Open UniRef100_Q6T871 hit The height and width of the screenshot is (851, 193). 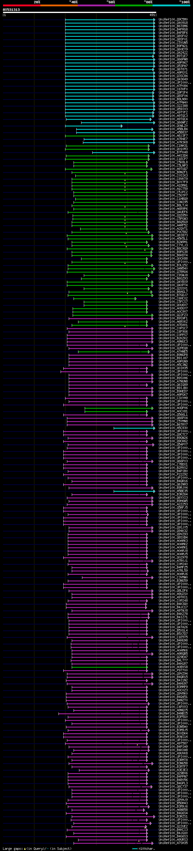173,69
